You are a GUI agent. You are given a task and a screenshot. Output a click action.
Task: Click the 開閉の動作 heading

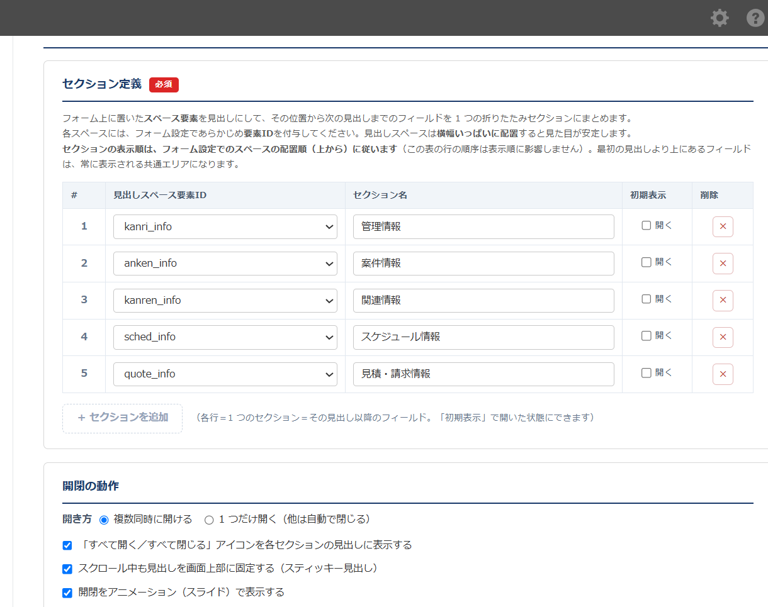[91, 486]
